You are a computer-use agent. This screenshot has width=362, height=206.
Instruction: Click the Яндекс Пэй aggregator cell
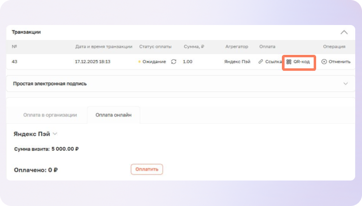(237, 62)
